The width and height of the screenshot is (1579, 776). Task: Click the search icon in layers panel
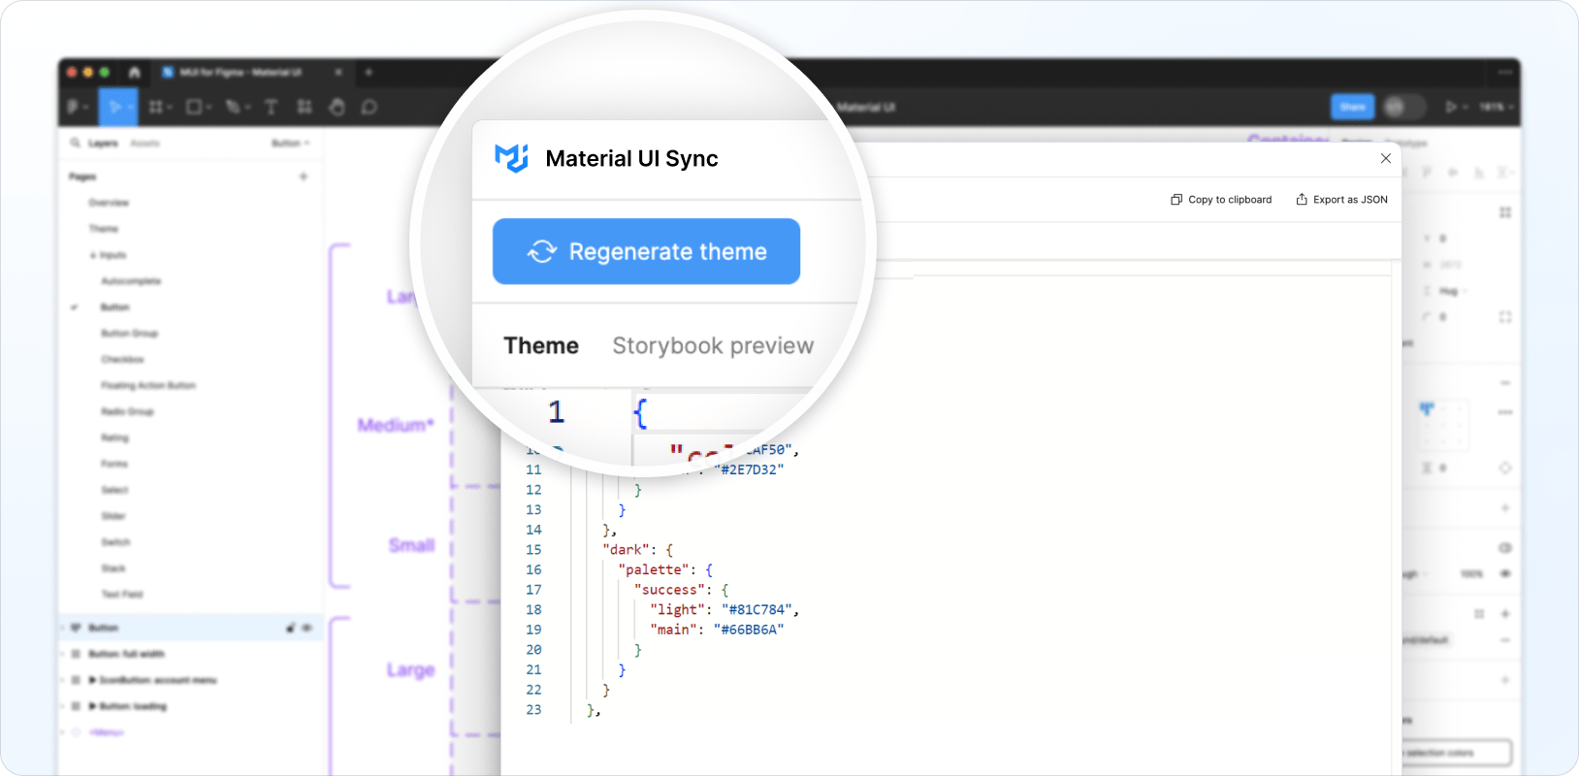click(75, 144)
